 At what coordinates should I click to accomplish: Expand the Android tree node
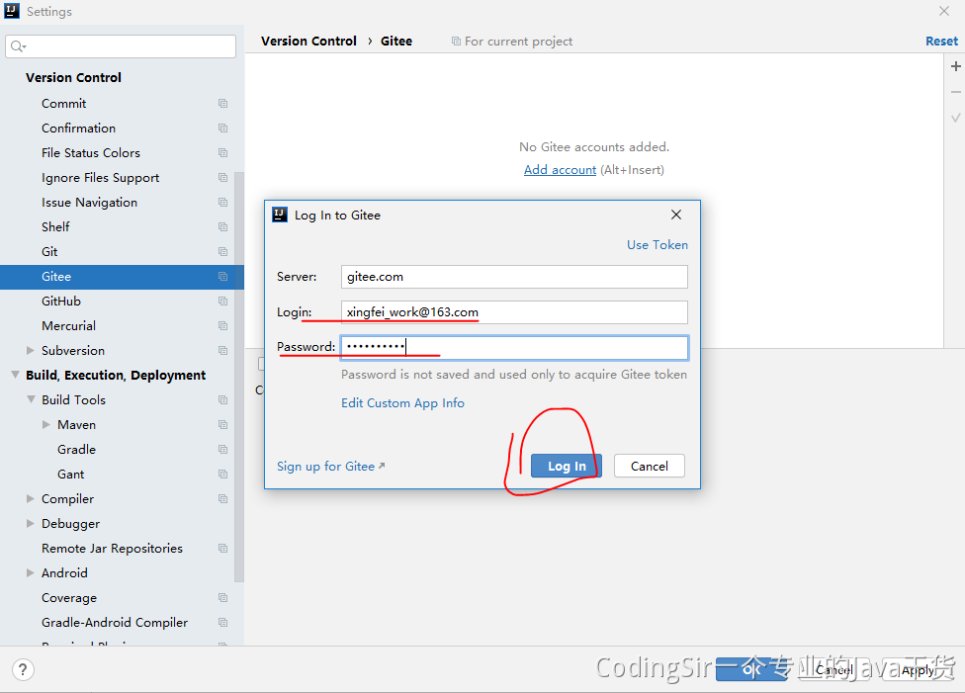[30, 573]
